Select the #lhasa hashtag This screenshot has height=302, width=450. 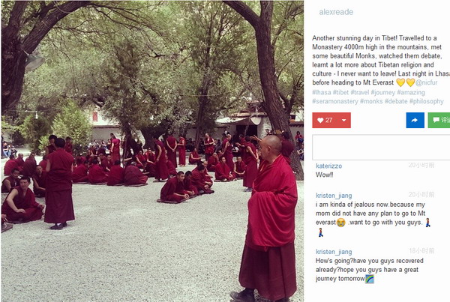pyautogui.click(x=322, y=92)
